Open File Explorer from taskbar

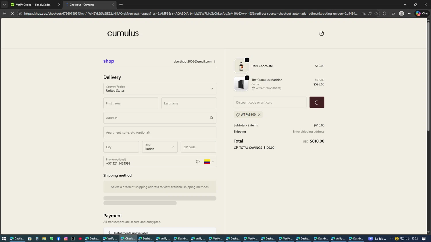pyautogui.click(x=44, y=239)
